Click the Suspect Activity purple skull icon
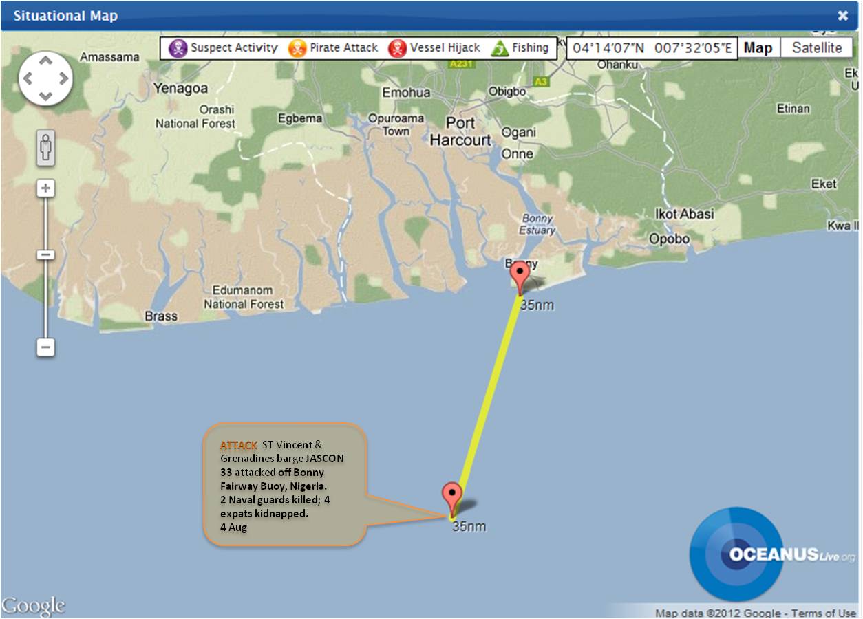 tap(178, 48)
